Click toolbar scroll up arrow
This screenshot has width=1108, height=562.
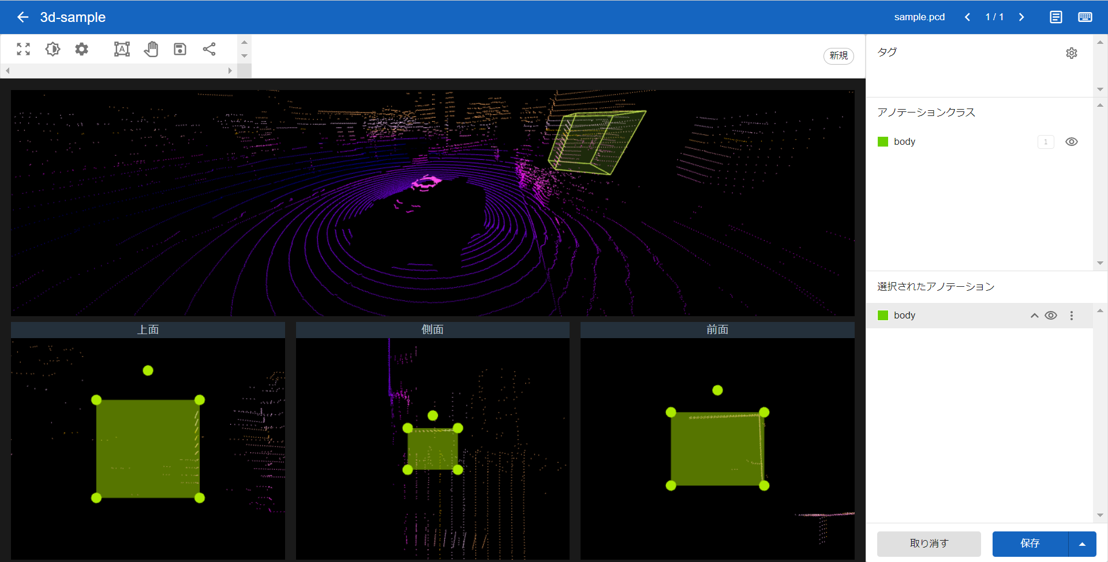tap(245, 42)
